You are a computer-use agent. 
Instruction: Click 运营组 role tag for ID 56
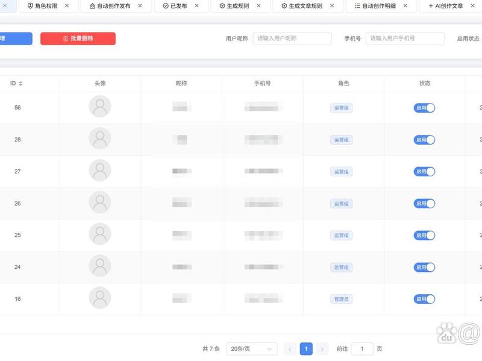(x=341, y=108)
